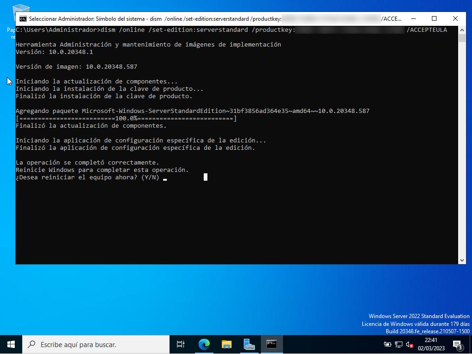Viewport: 472px width, 354px height.
Task: Click the battery power tray icon
Action: 388,344
